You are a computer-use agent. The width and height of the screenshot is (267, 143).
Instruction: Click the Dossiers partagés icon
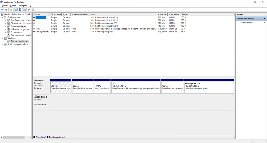click(x=9, y=26)
